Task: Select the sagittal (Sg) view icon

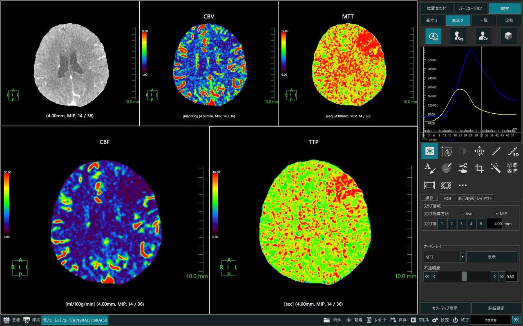Action: click(x=458, y=36)
